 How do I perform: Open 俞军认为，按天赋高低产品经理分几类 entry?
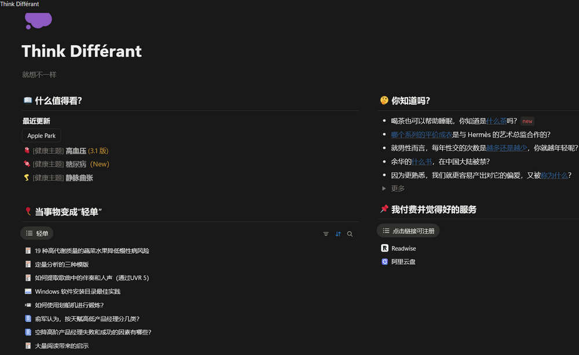[x=87, y=319]
